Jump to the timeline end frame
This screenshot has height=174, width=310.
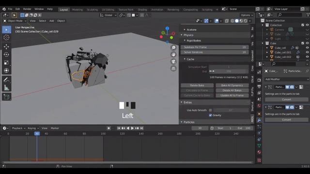pos(141,128)
